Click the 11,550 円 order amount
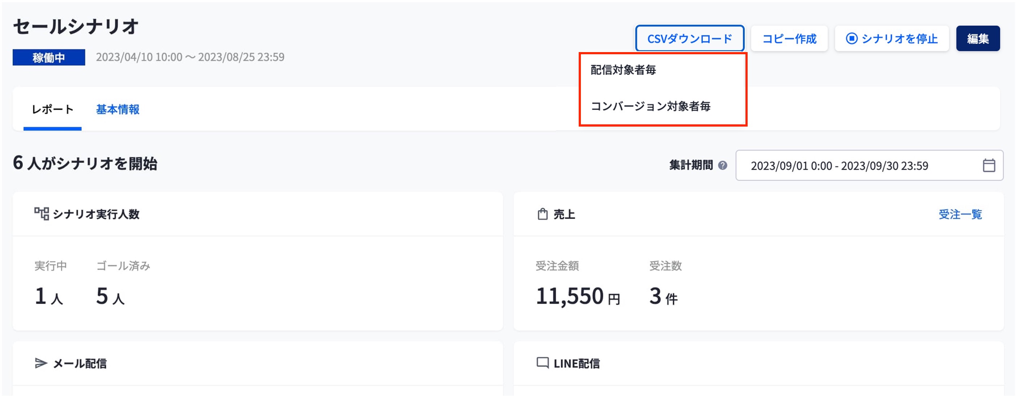The width and height of the screenshot is (1016, 396). click(x=577, y=296)
